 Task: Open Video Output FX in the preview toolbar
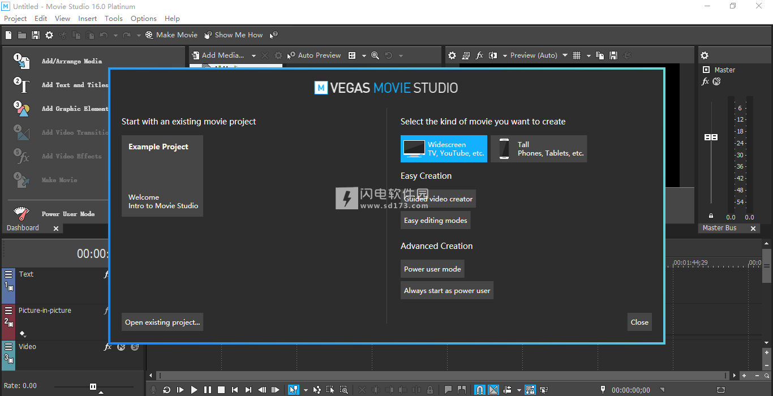(479, 55)
